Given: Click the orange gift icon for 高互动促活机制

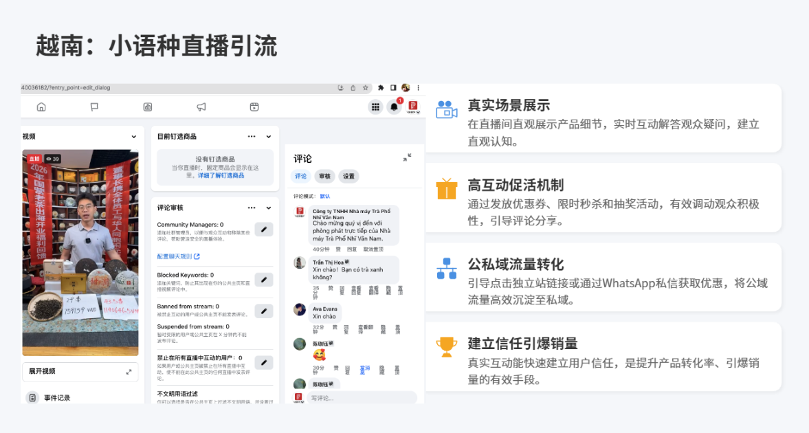Looking at the screenshot, I should (x=446, y=189).
